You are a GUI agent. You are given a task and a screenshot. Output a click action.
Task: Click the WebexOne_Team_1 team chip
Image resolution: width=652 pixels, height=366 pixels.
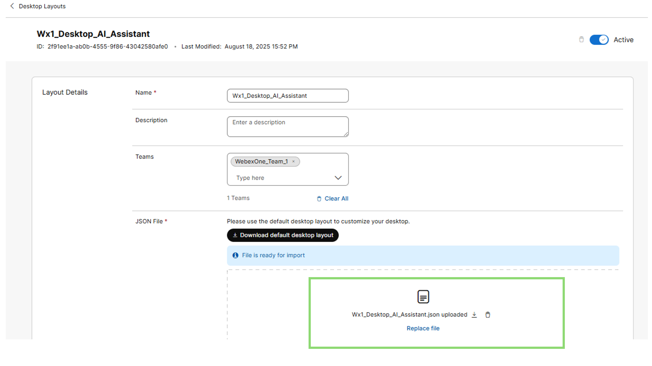tap(261, 162)
